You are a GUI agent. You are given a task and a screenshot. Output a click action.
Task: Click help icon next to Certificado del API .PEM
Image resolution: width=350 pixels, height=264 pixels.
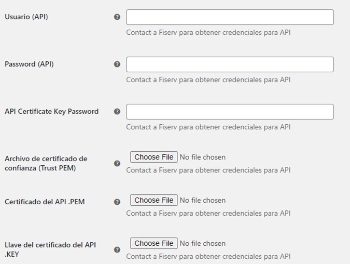pos(117,202)
